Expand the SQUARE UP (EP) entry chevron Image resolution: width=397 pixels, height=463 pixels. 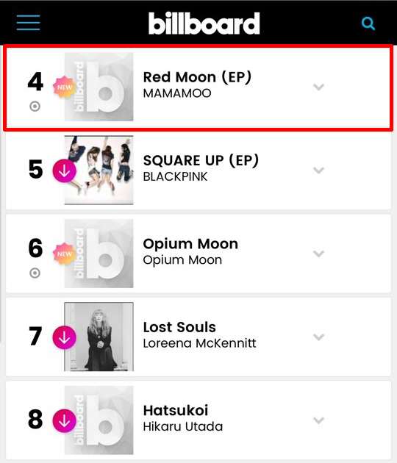(x=319, y=171)
